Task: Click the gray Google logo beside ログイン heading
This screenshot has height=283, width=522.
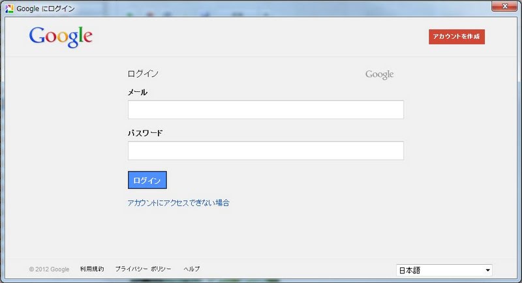Action: pos(380,74)
